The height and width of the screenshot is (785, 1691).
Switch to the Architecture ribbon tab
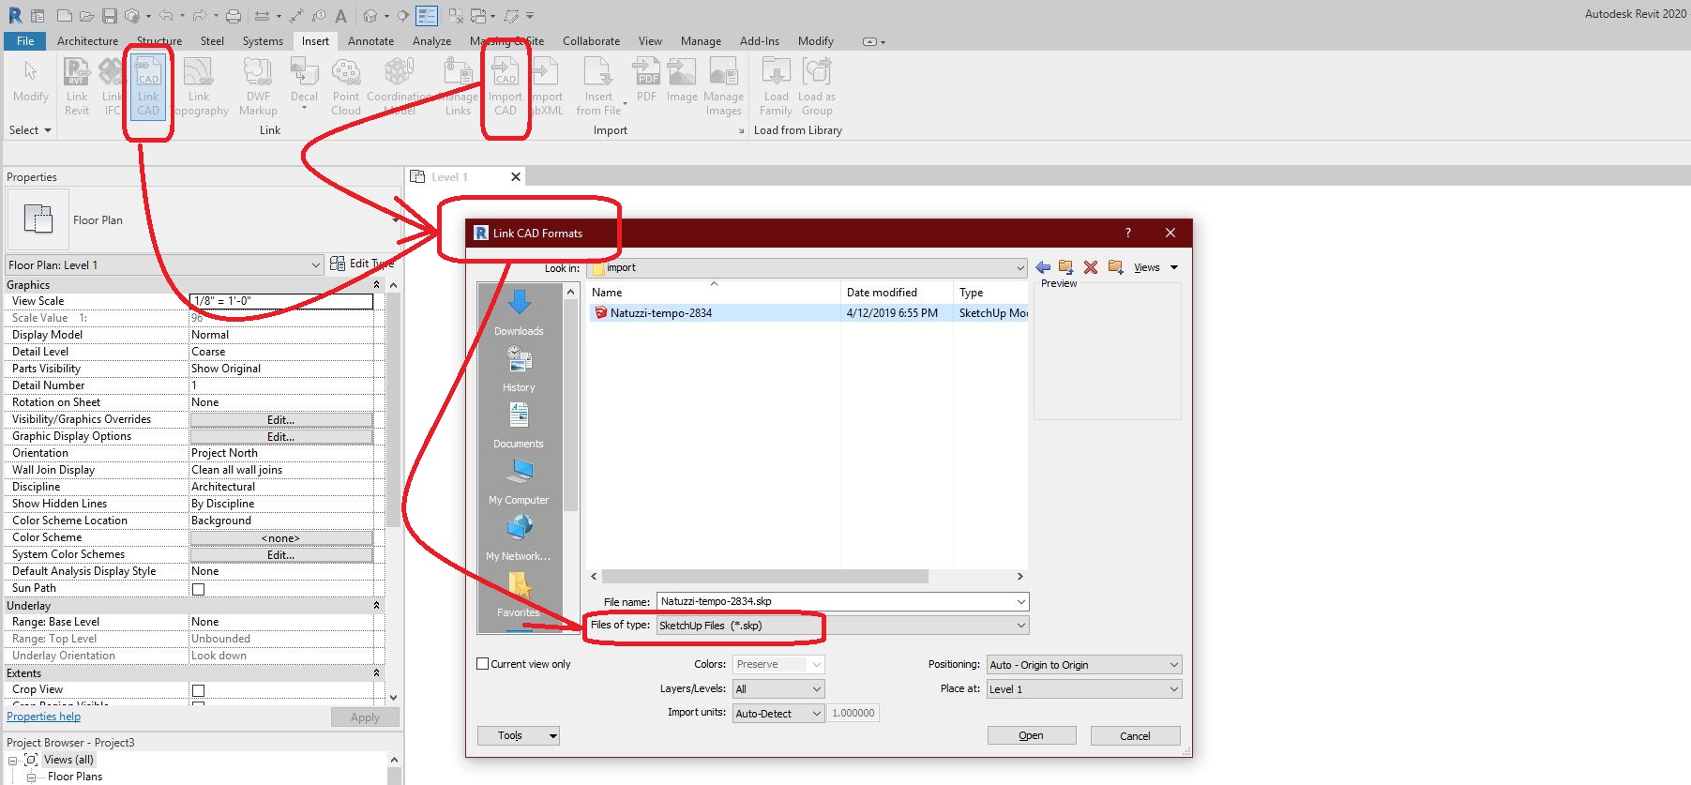[x=87, y=41]
